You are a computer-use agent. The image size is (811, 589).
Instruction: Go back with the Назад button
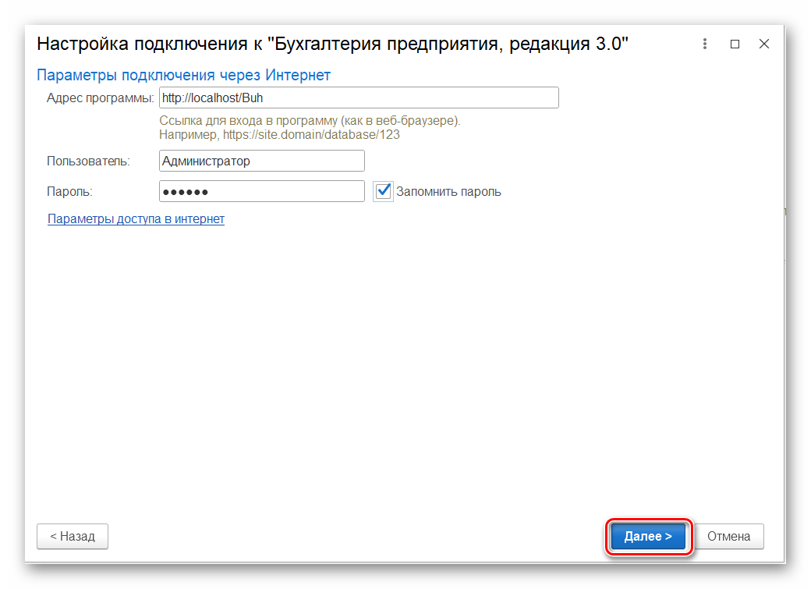[x=73, y=536]
